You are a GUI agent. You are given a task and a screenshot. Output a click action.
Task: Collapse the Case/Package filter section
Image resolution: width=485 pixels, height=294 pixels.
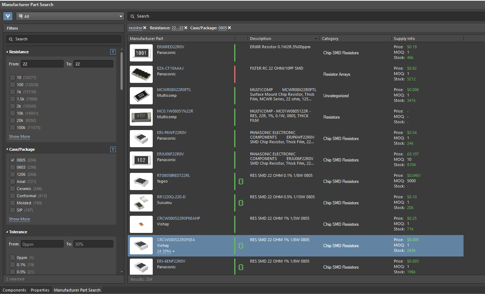(x=7, y=149)
